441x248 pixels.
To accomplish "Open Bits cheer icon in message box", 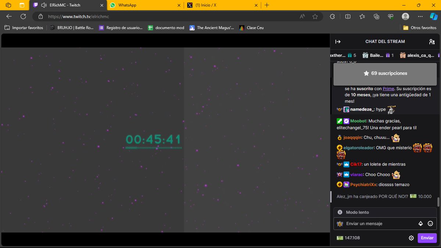I will pyautogui.click(x=421, y=223).
